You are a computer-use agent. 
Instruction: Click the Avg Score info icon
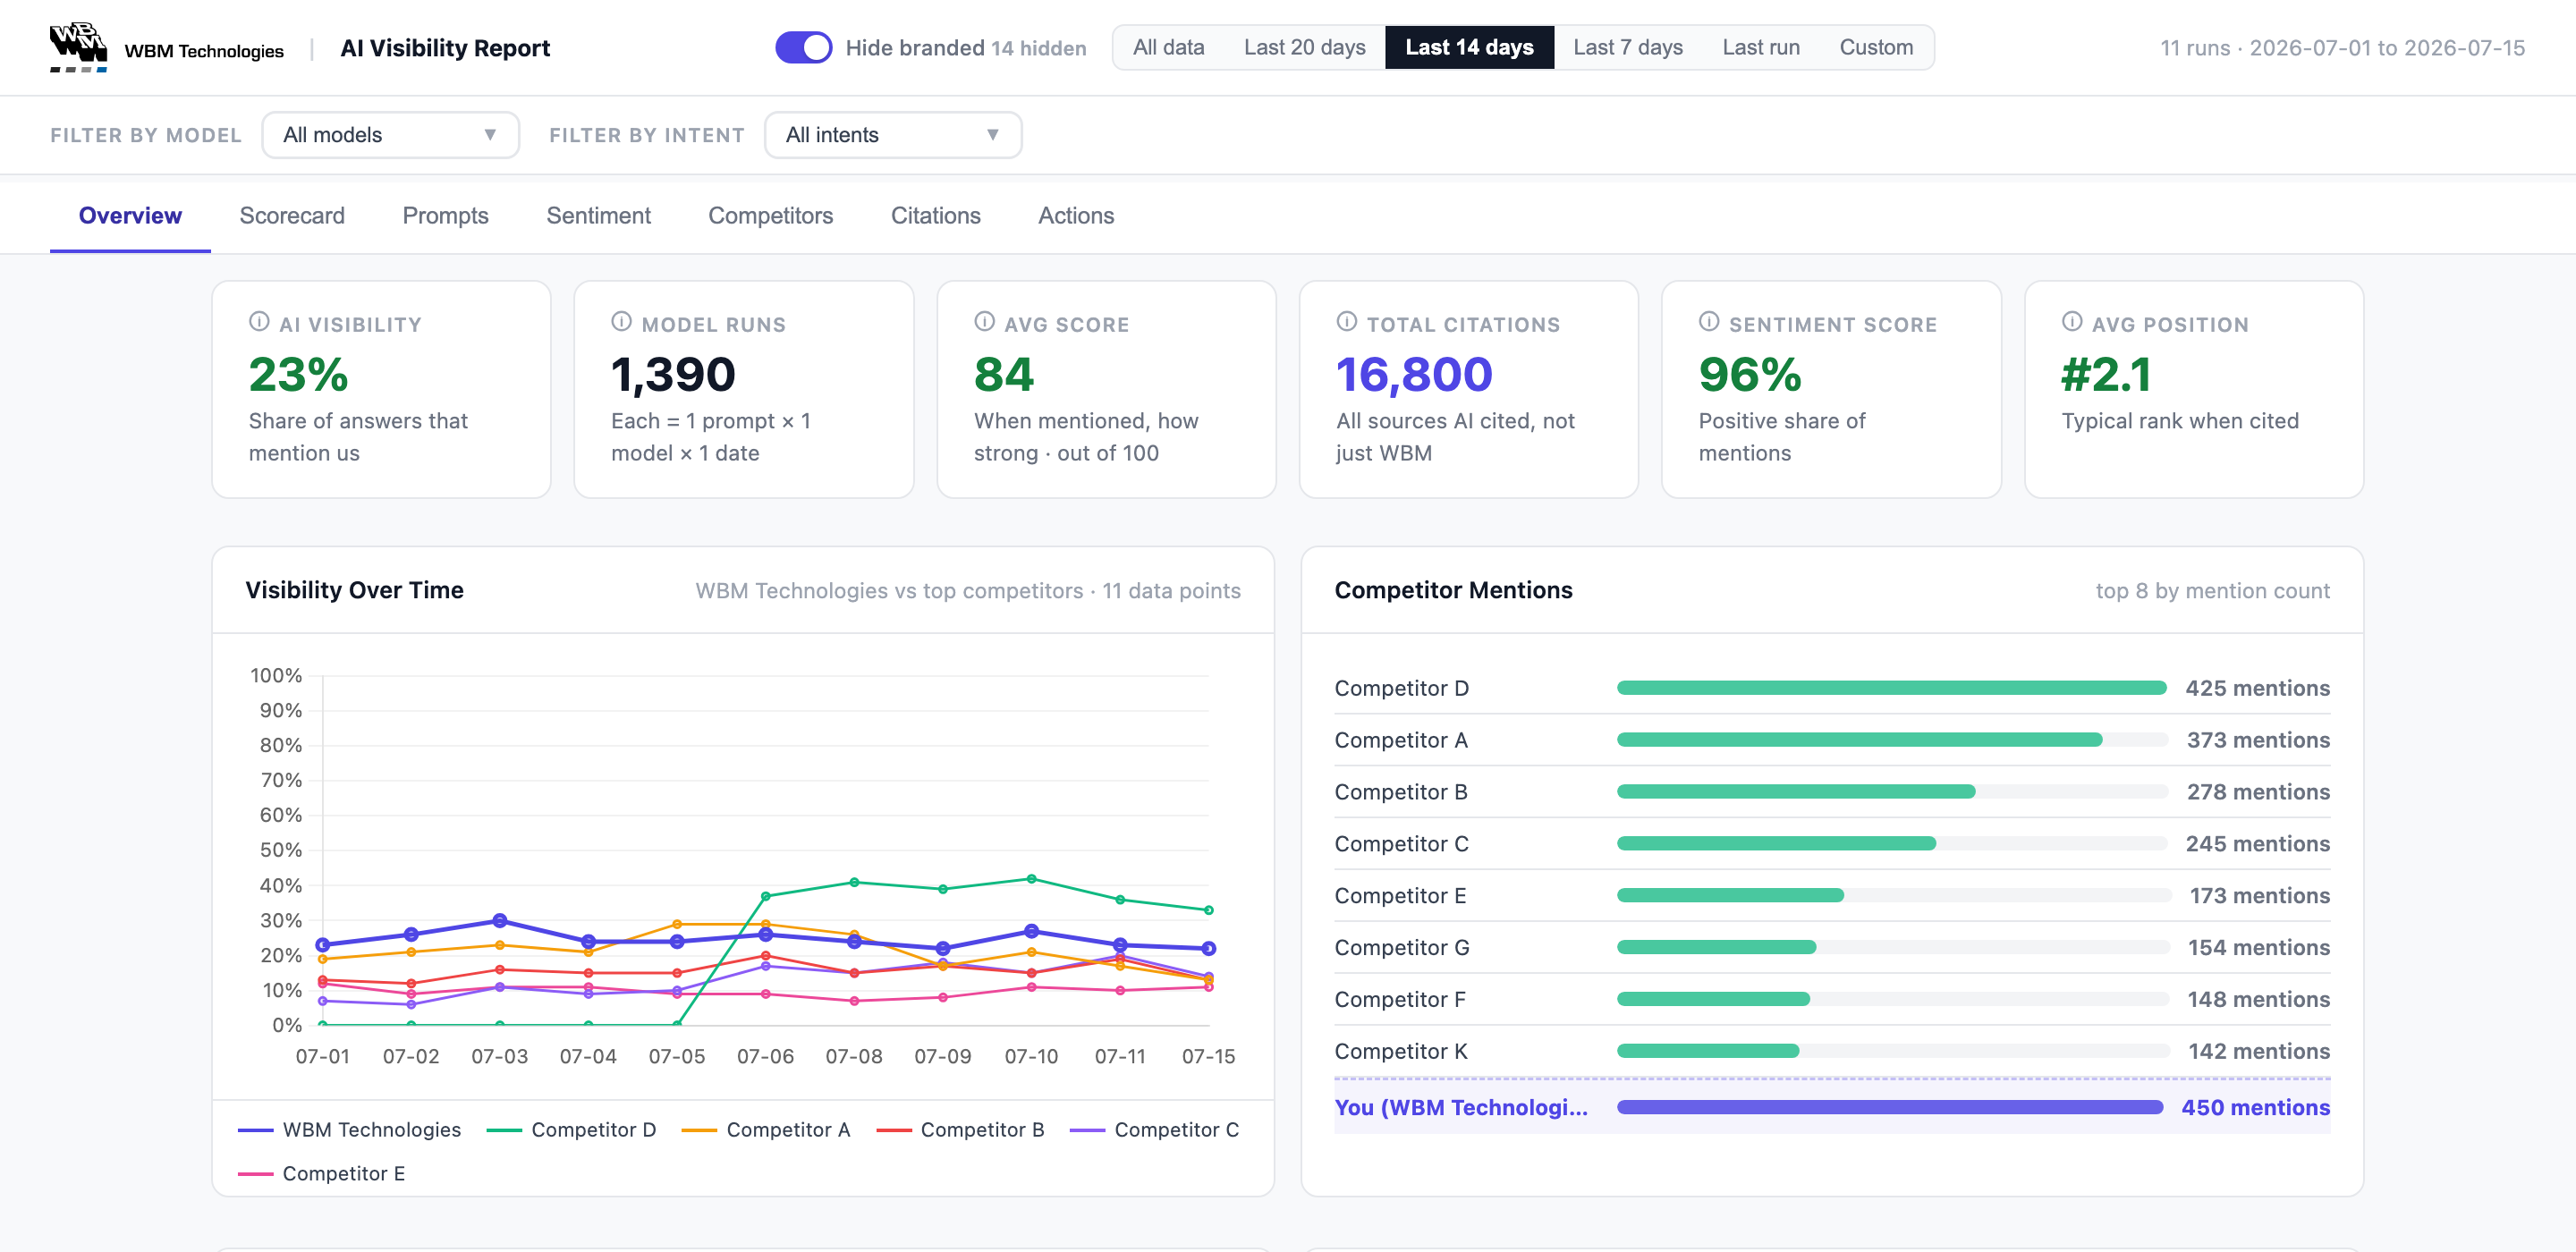[x=984, y=322]
